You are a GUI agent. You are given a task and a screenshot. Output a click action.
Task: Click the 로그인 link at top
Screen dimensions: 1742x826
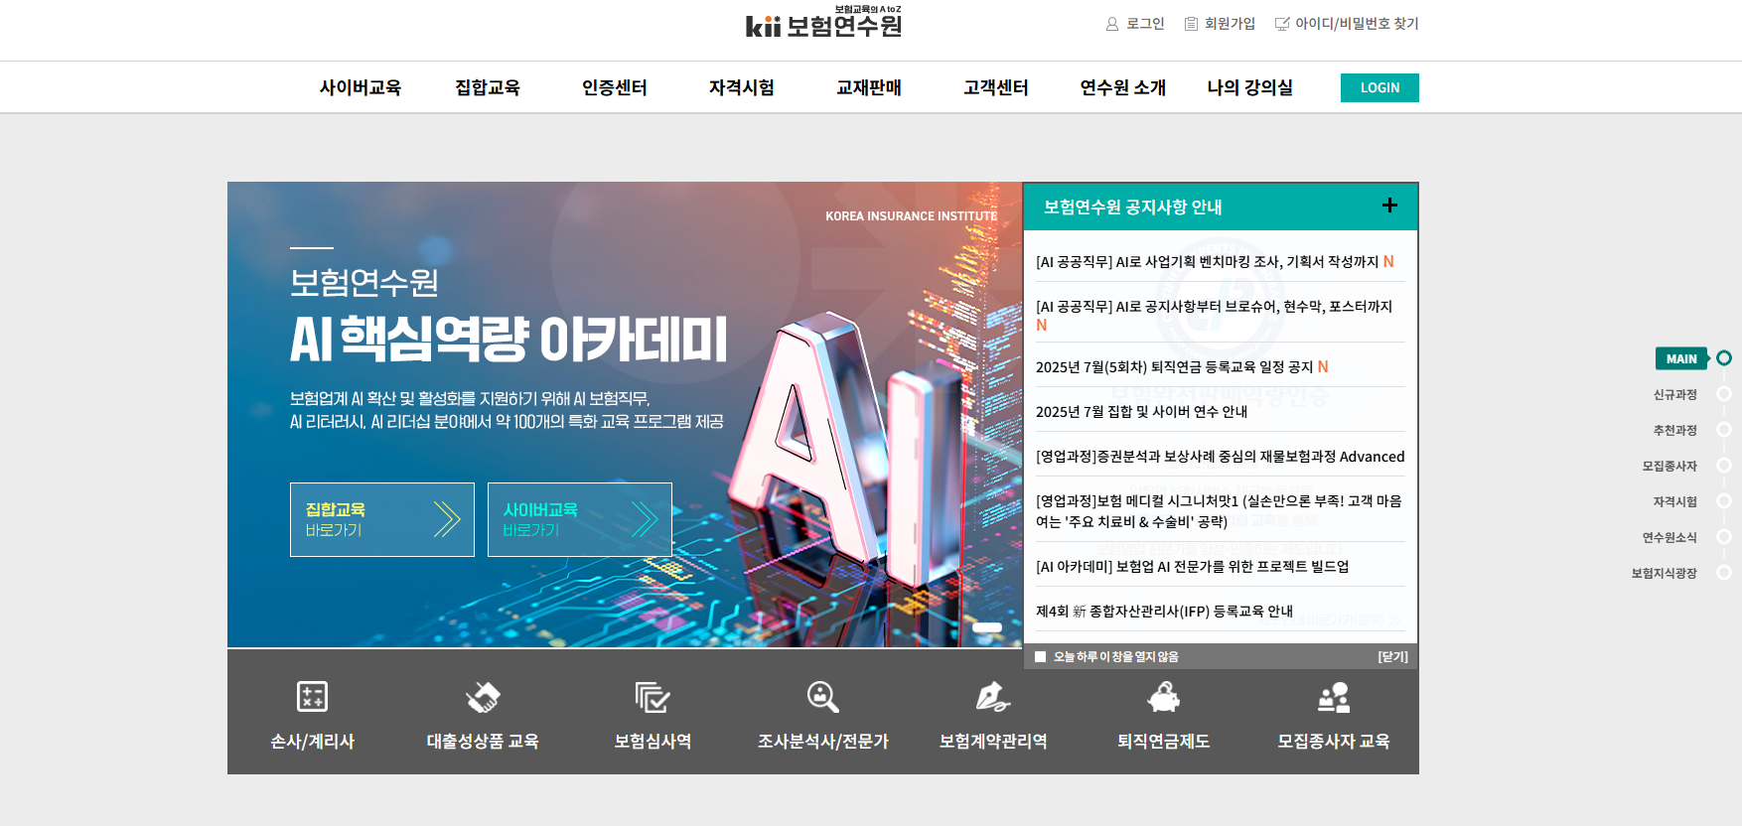pos(1145,24)
